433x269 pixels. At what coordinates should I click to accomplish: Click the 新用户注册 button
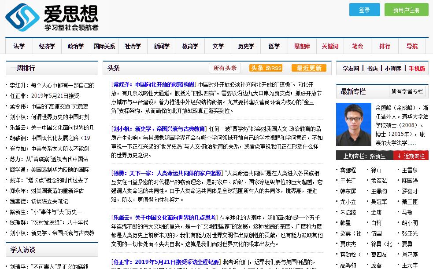click(406, 10)
